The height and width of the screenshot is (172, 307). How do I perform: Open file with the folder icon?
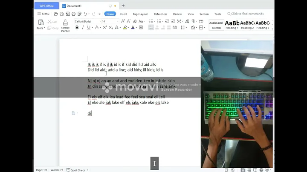[x=56, y=14]
